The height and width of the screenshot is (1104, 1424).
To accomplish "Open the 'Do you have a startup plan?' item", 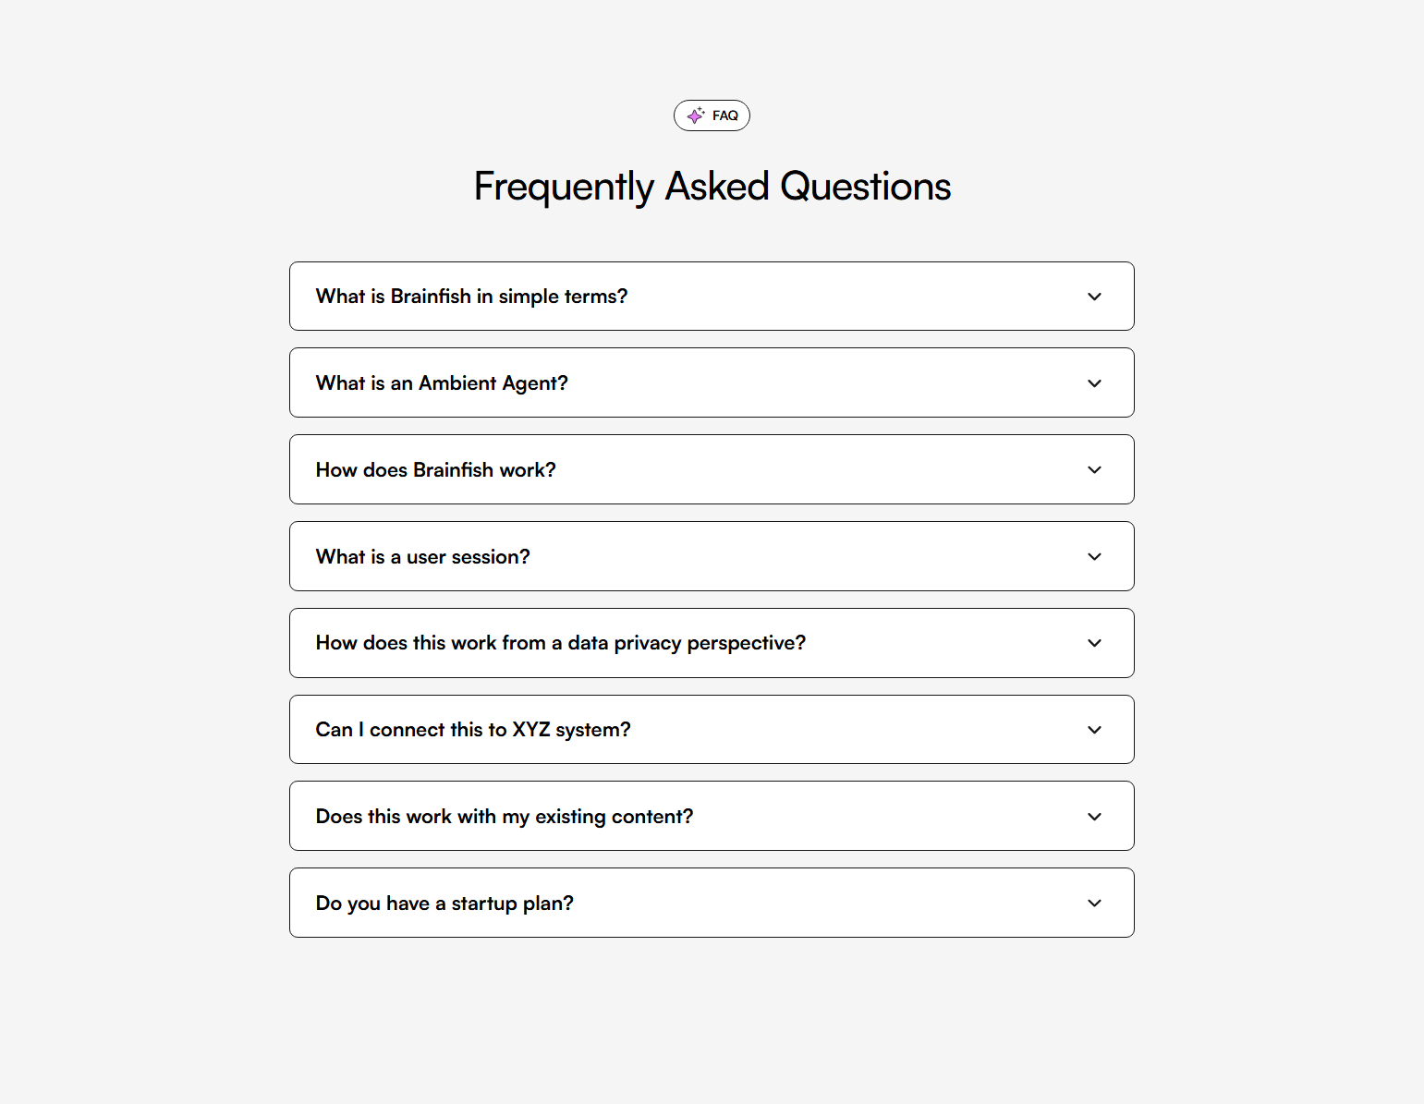I will (x=1094, y=903).
